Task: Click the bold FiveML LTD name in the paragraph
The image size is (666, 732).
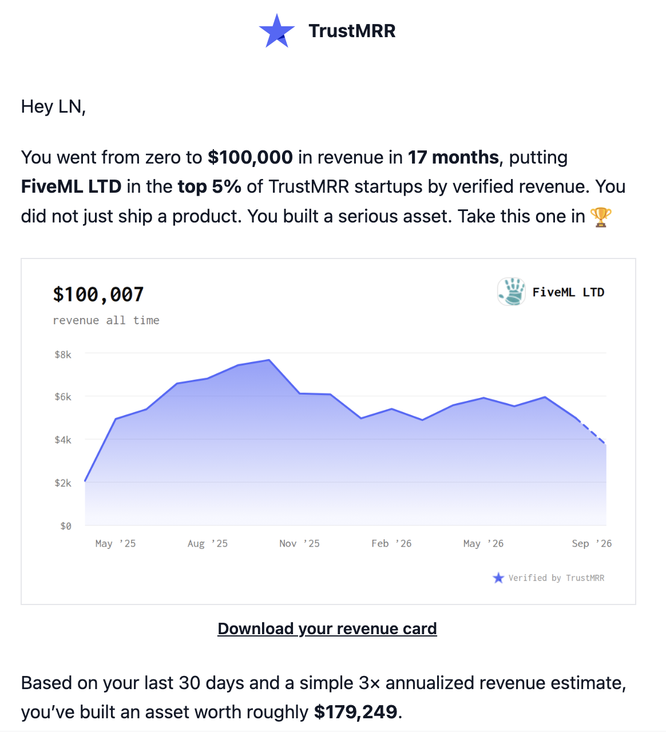Action: [x=71, y=186]
